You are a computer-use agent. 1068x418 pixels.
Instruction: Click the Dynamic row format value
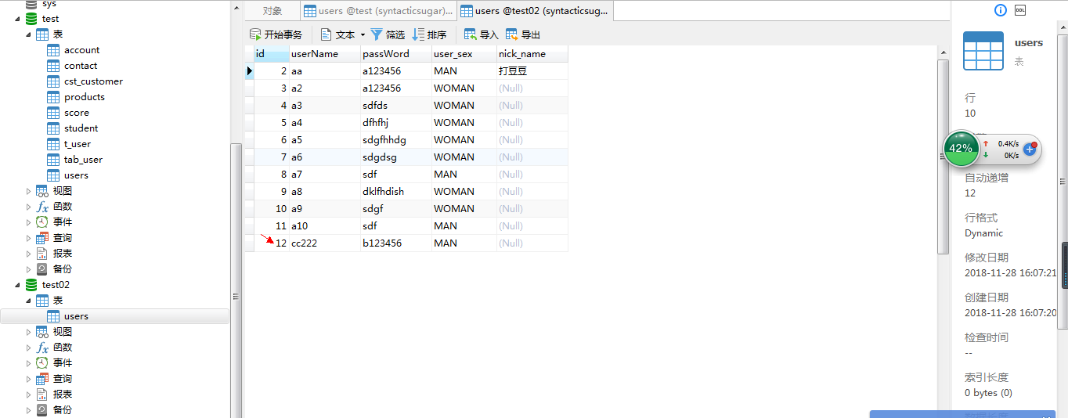coord(983,233)
